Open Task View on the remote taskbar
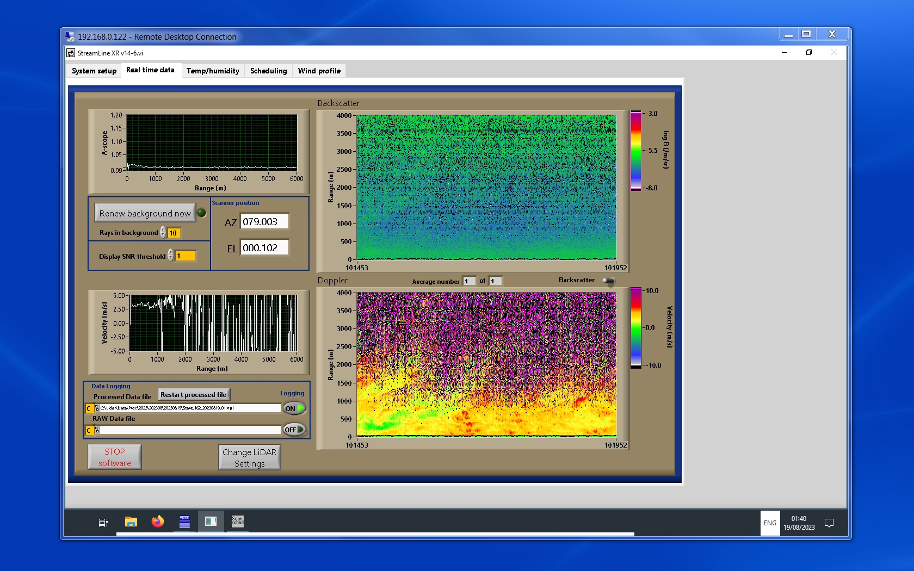Screen dimensions: 914x571 (103, 523)
